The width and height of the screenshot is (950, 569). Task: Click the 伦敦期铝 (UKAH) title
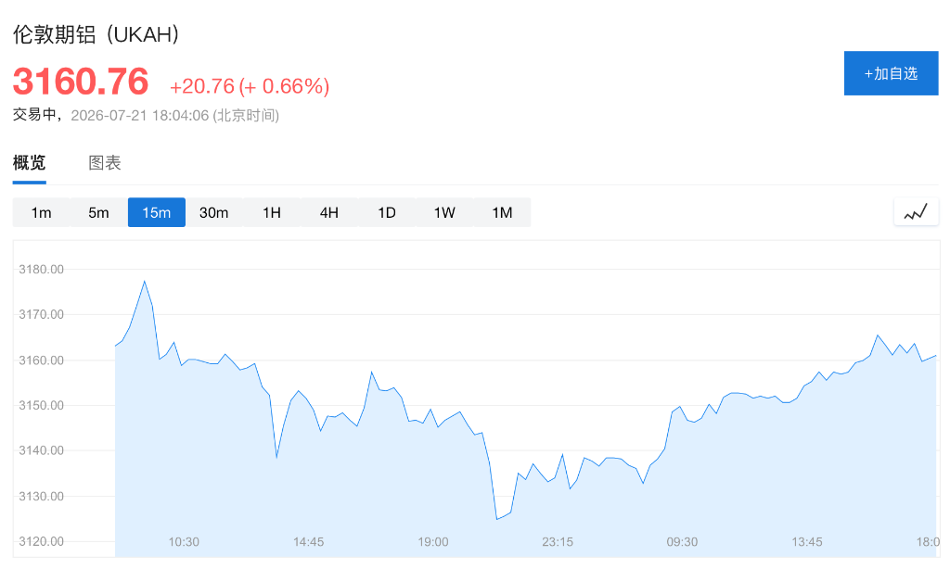pos(96,34)
